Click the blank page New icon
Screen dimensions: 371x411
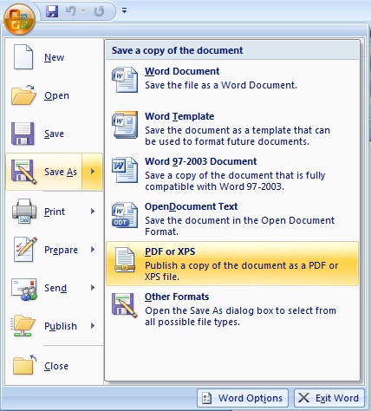pos(23,56)
